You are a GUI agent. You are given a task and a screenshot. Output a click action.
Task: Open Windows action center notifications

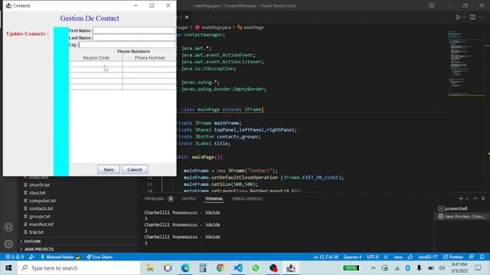click(x=479, y=268)
